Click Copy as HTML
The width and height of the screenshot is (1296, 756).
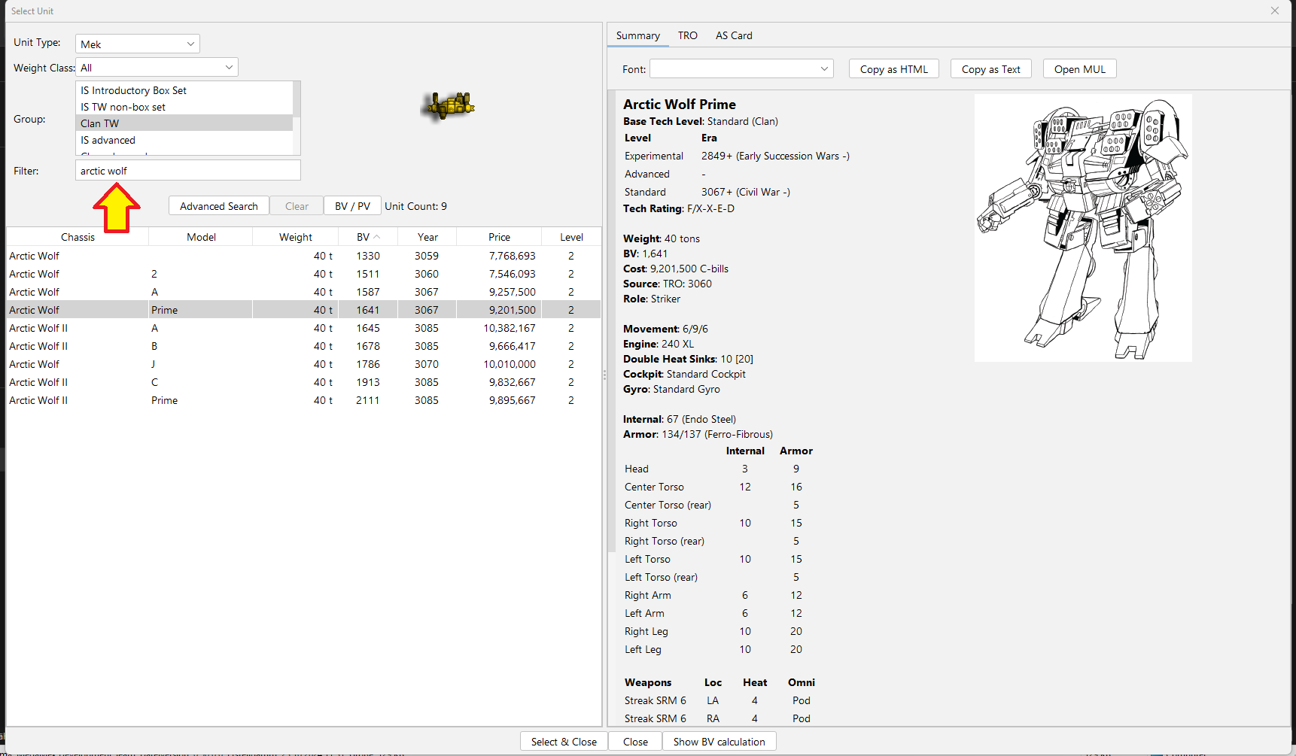coord(893,69)
